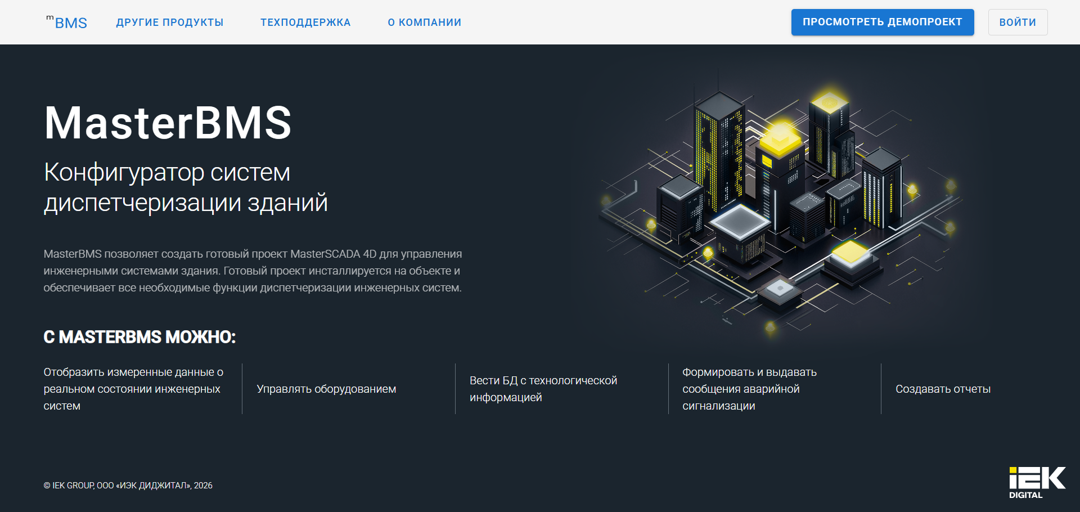
Task: Click the С MASTERBMS МОЖНО: heading
Action: point(139,337)
